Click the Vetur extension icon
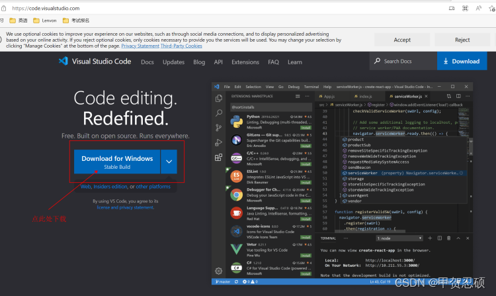 (x=236, y=250)
